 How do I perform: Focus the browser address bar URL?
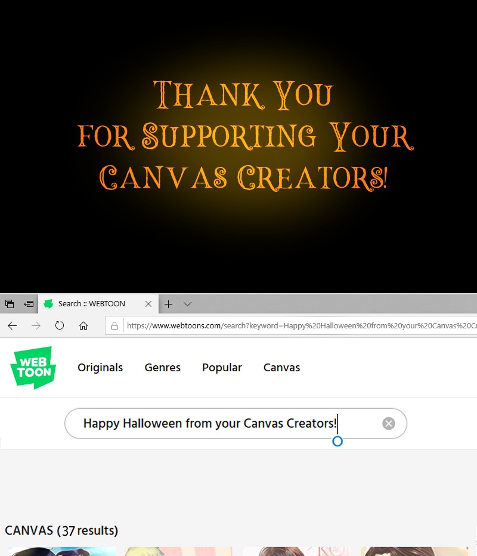(x=298, y=326)
